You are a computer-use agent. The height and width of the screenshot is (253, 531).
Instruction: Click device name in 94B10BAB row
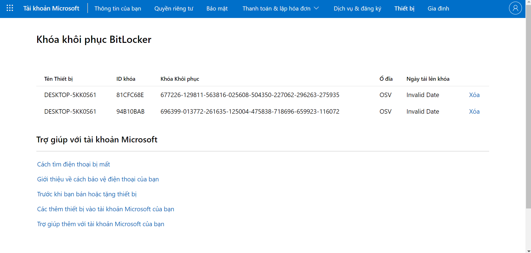[x=70, y=111]
